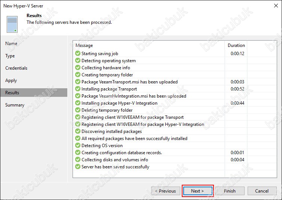Viewport: 282px width, 200px height.
Task: Click success icon for Installing package Transport
Action: (78, 89)
